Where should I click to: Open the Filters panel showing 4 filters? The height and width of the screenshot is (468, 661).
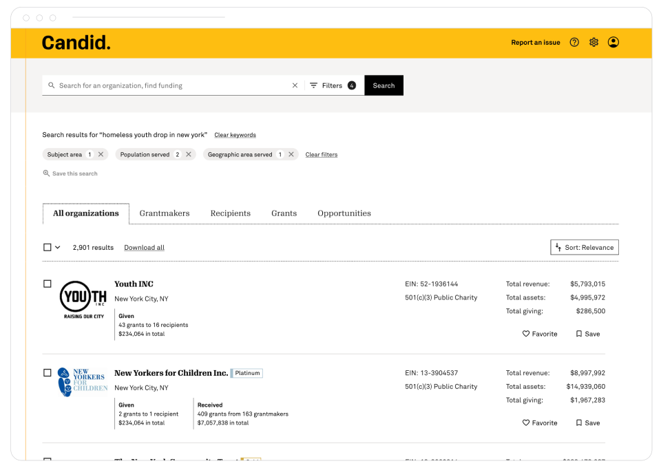pos(332,85)
